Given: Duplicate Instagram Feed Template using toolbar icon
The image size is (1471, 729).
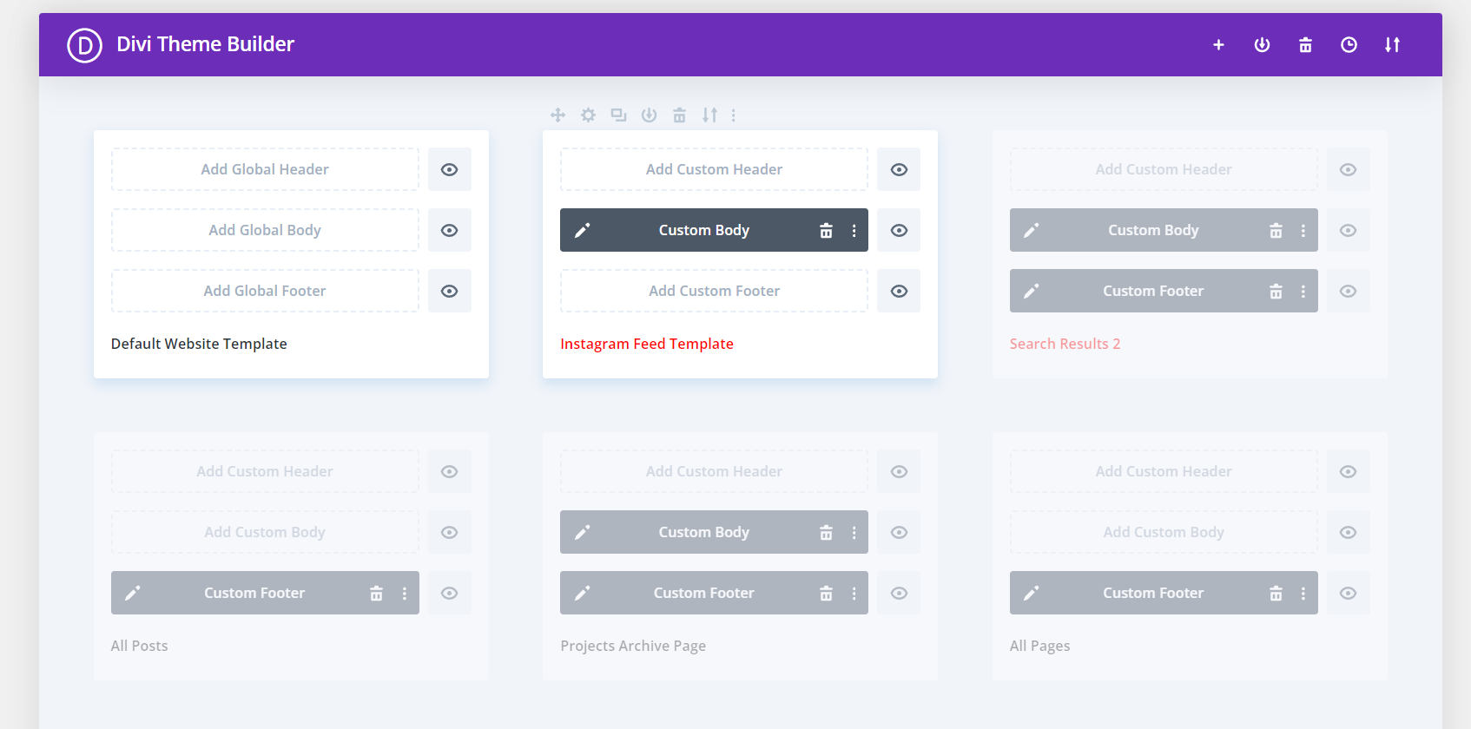Looking at the screenshot, I should [618, 115].
